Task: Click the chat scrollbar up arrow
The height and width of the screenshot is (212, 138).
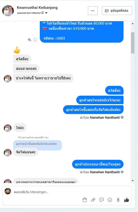Action: click(x=133, y=24)
